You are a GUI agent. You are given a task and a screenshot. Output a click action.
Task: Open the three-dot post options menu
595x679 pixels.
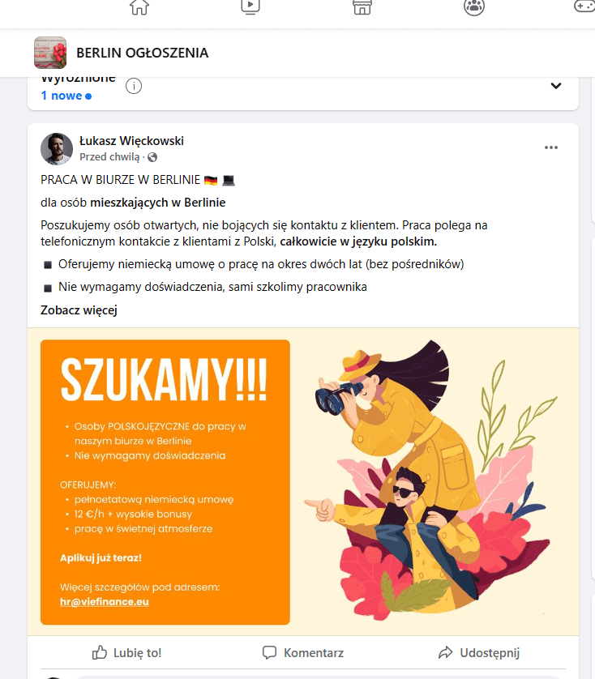coord(550,147)
